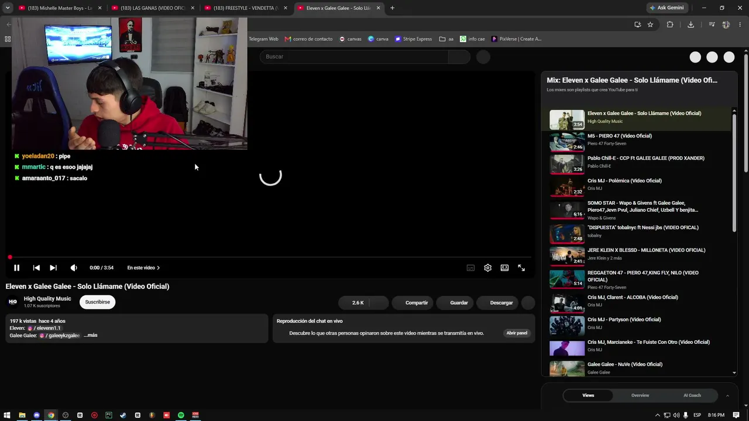Toggle subtitles on the video player
Screen dimensions: 749x421
coord(470,268)
